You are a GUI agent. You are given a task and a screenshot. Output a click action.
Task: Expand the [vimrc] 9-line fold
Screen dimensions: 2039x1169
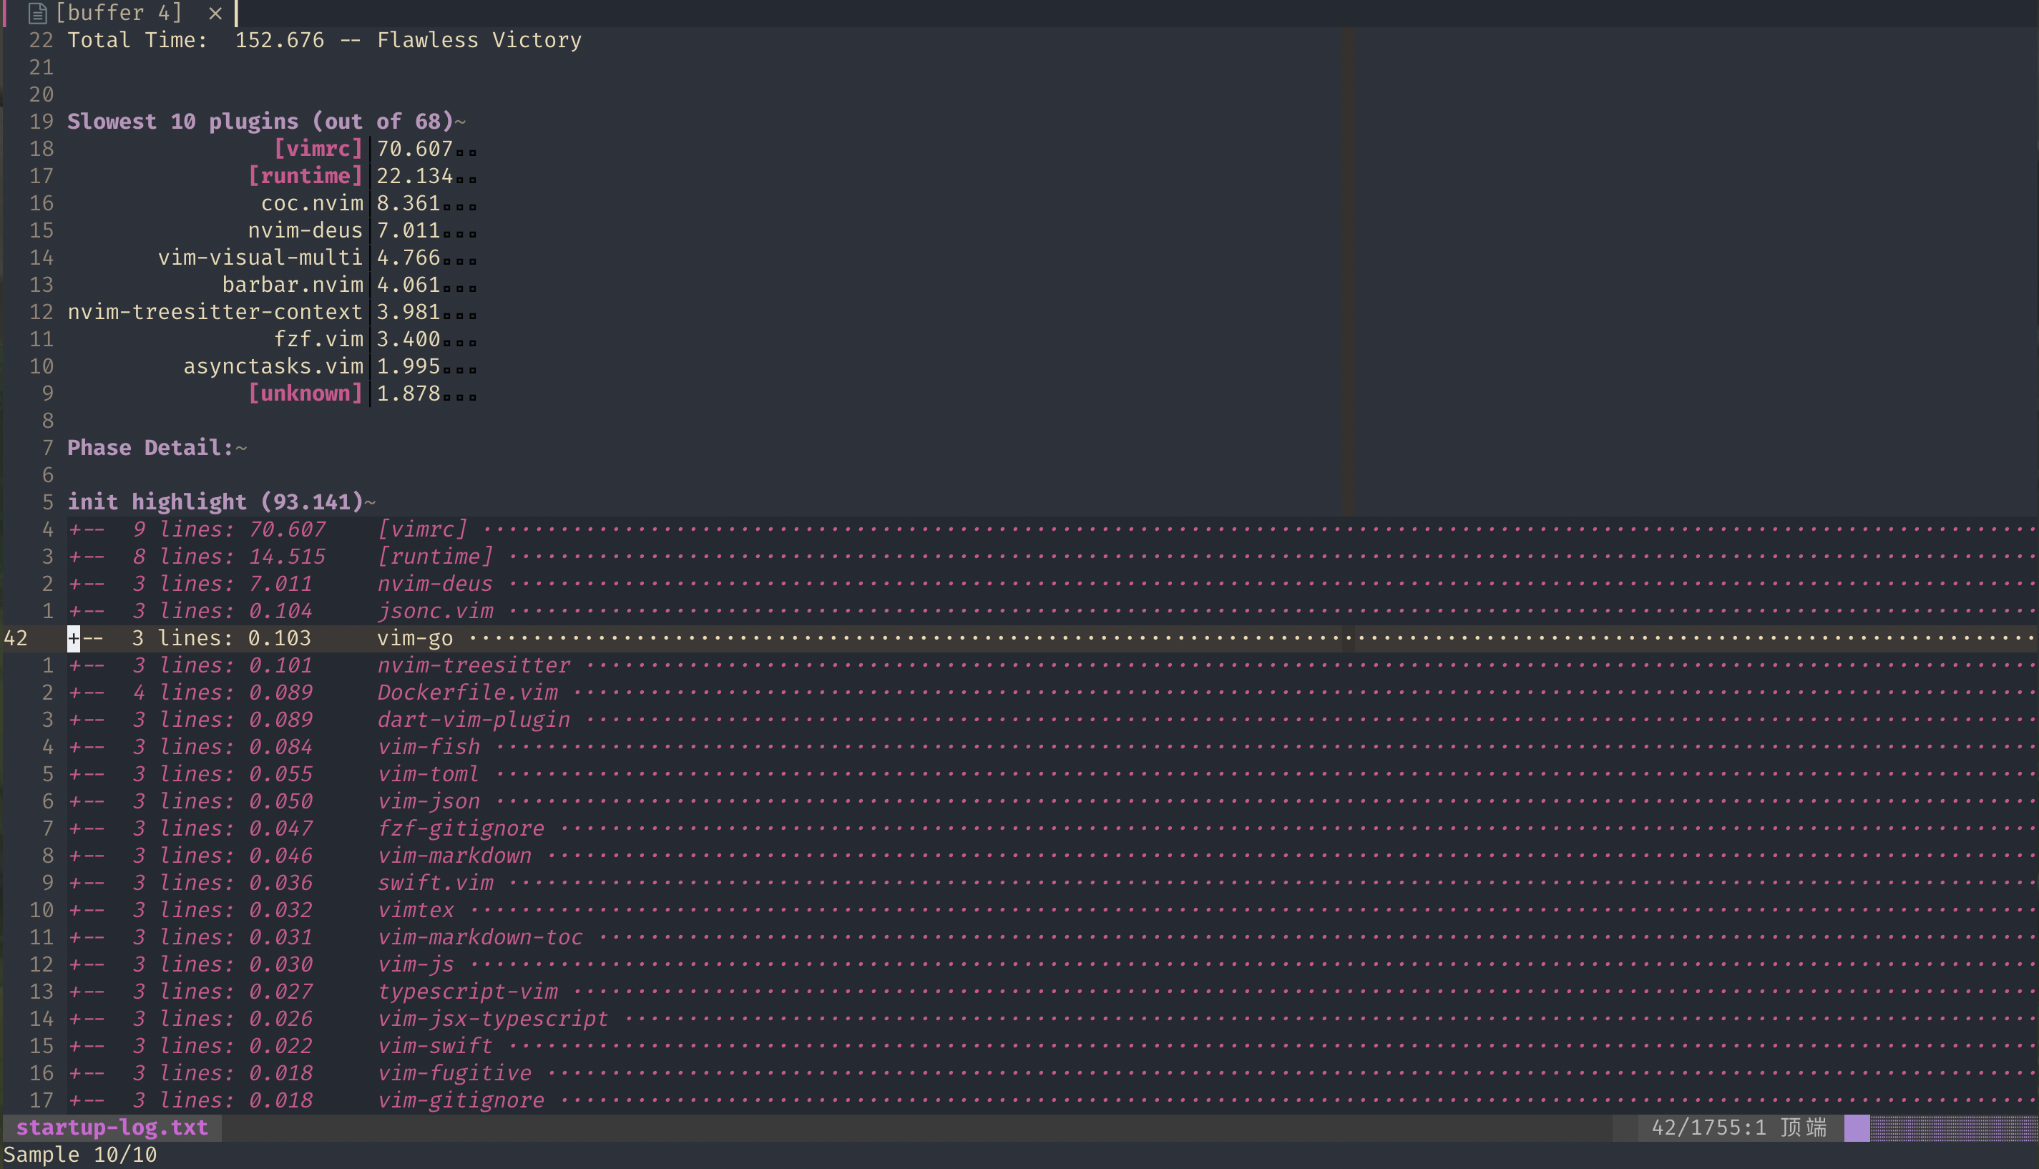74,530
